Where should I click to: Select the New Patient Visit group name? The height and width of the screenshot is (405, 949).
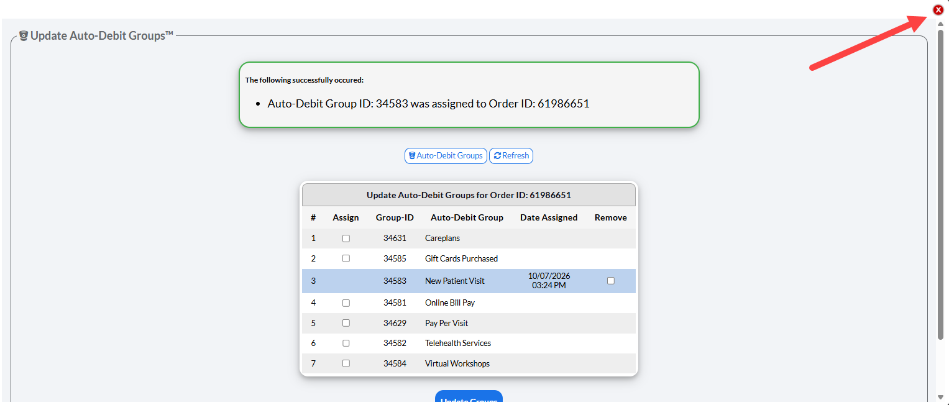pyautogui.click(x=455, y=281)
